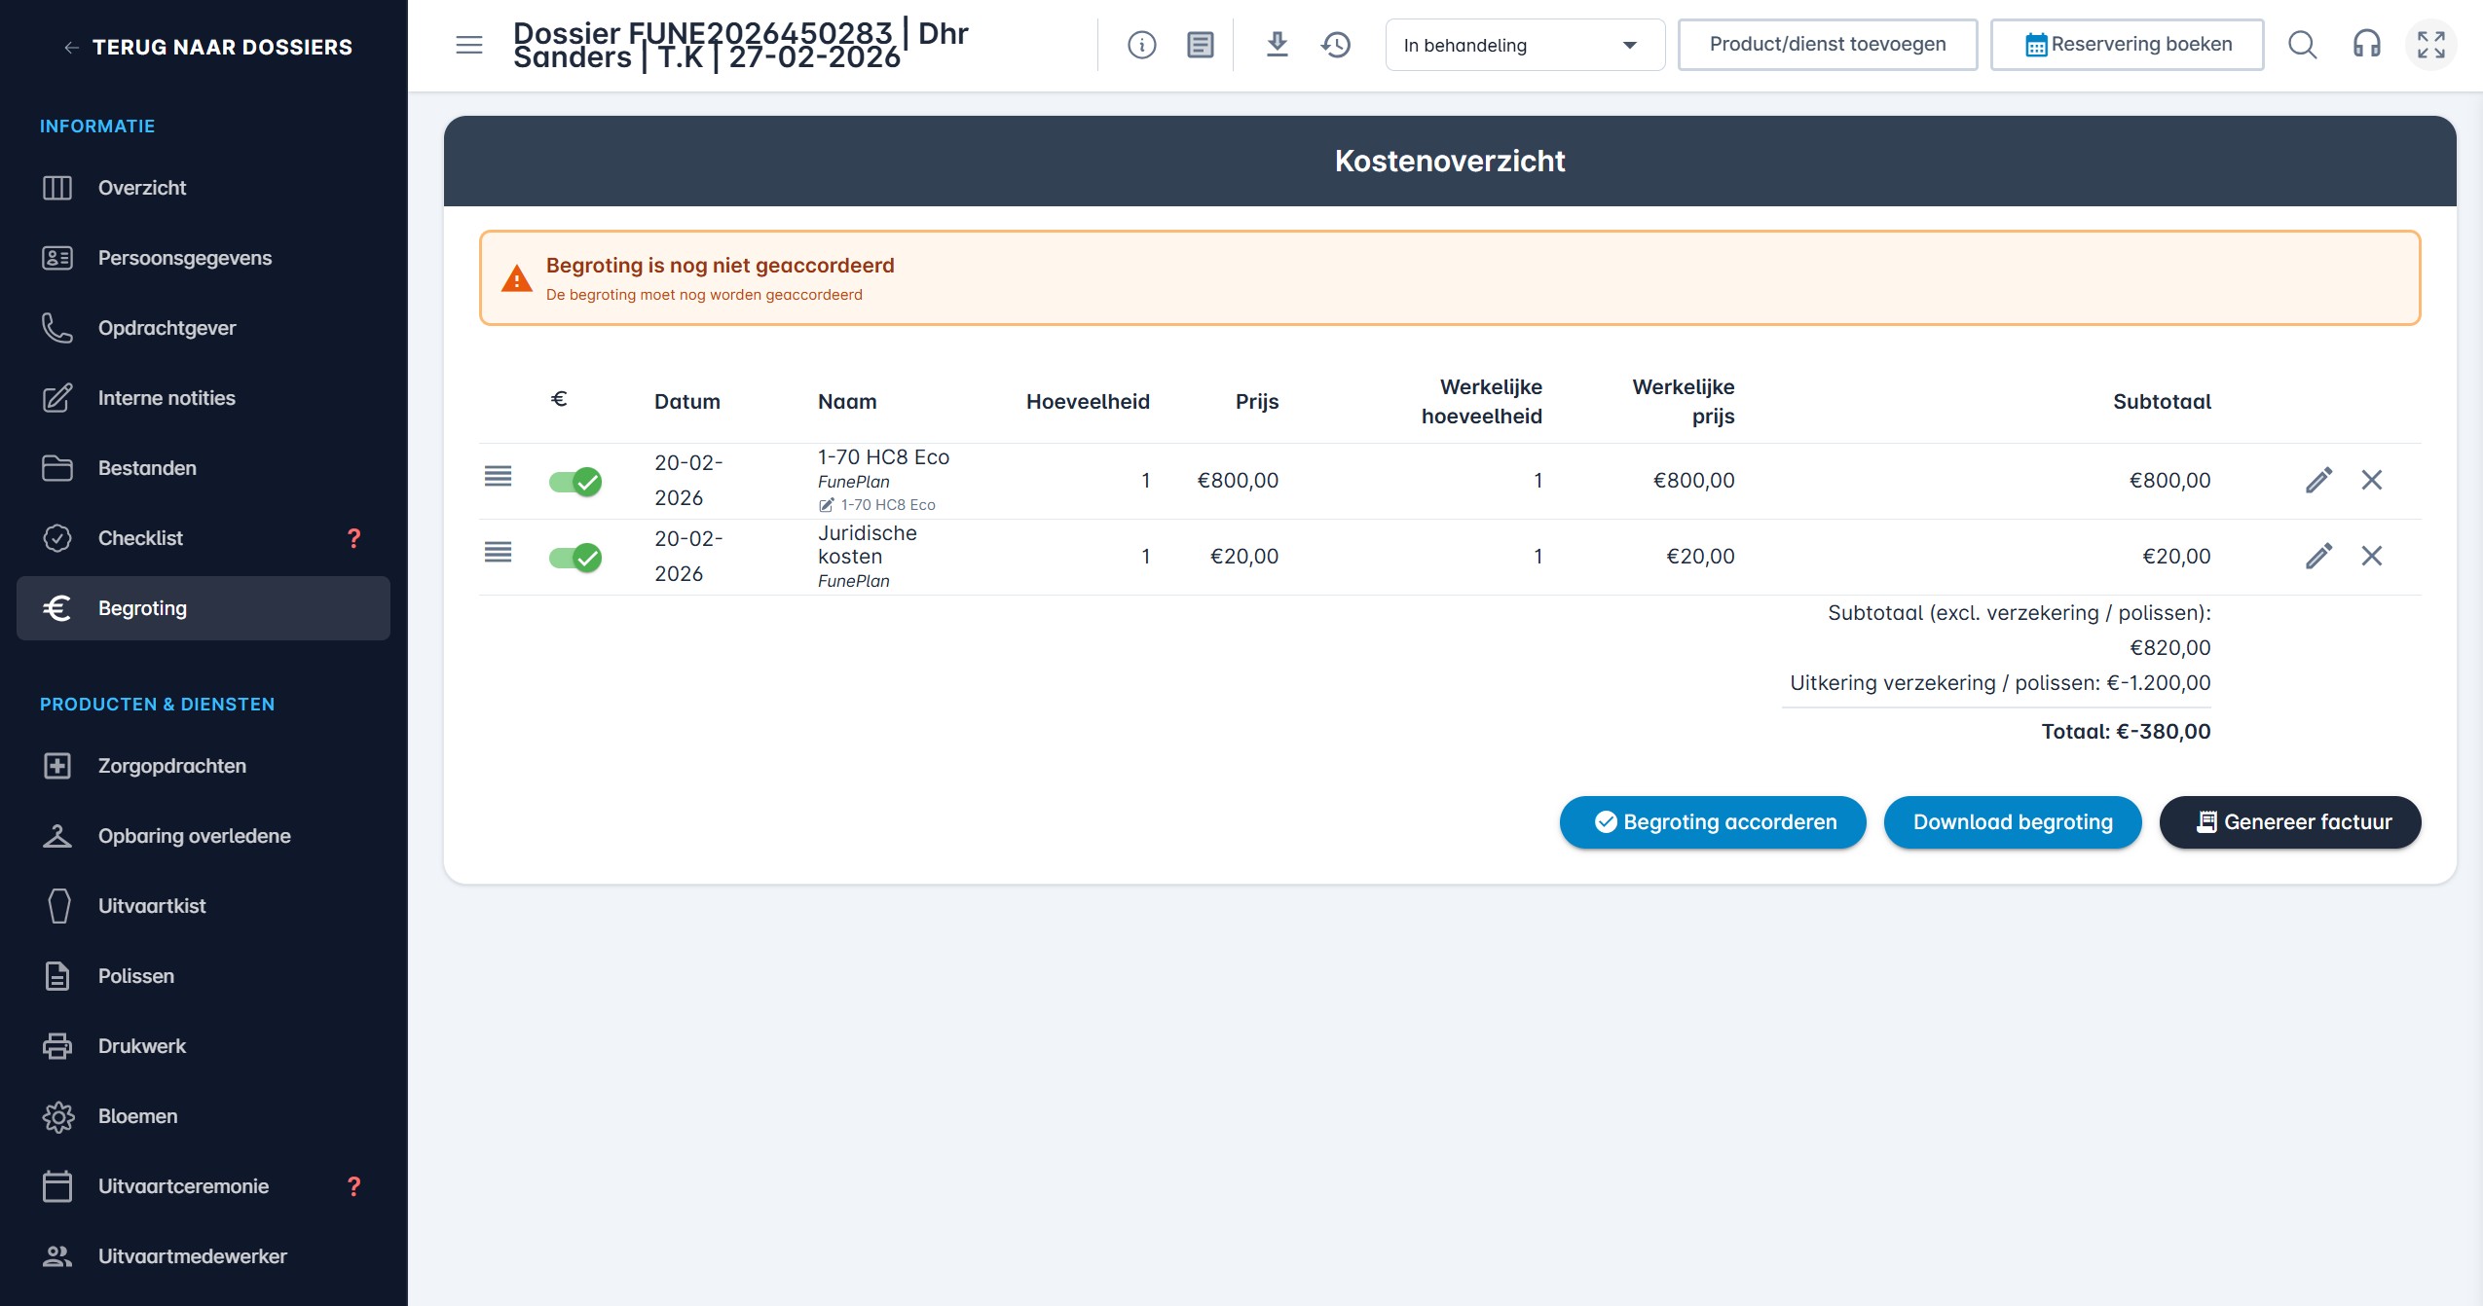2483x1306 pixels.
Task: Click Genereer factuur button
Action: coord(2290,822)
